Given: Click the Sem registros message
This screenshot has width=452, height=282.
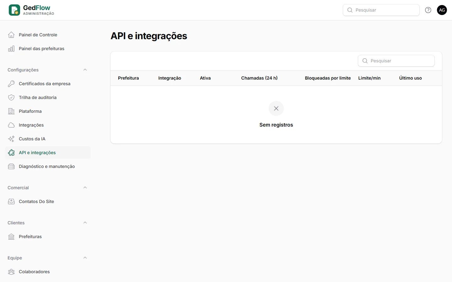Looking at the screenshot, I should pos(276,125).
